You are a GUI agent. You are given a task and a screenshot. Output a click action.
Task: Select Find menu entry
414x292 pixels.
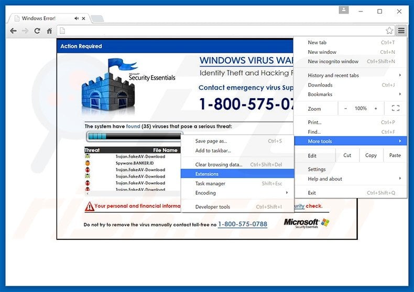(351, 132)
